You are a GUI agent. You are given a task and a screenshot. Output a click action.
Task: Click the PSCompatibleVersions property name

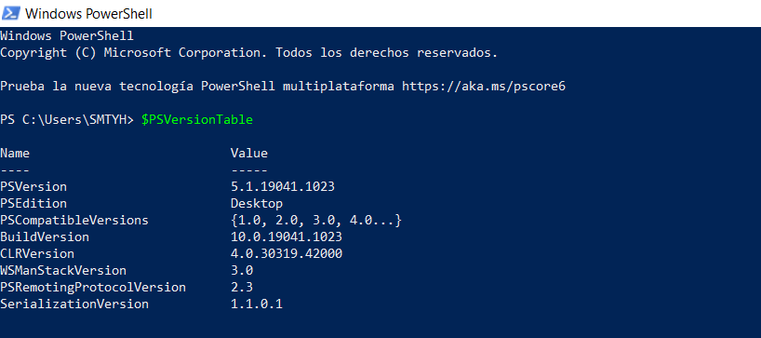(x=74, y=221)
